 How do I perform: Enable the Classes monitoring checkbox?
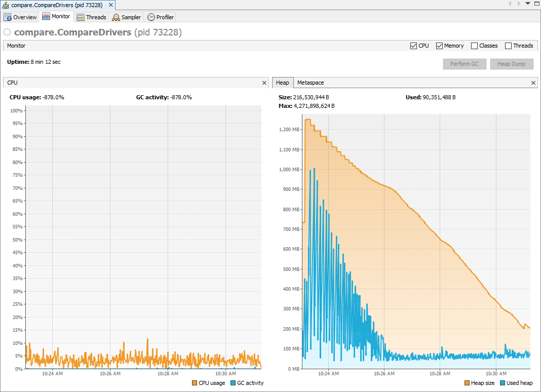coord(474,46)
